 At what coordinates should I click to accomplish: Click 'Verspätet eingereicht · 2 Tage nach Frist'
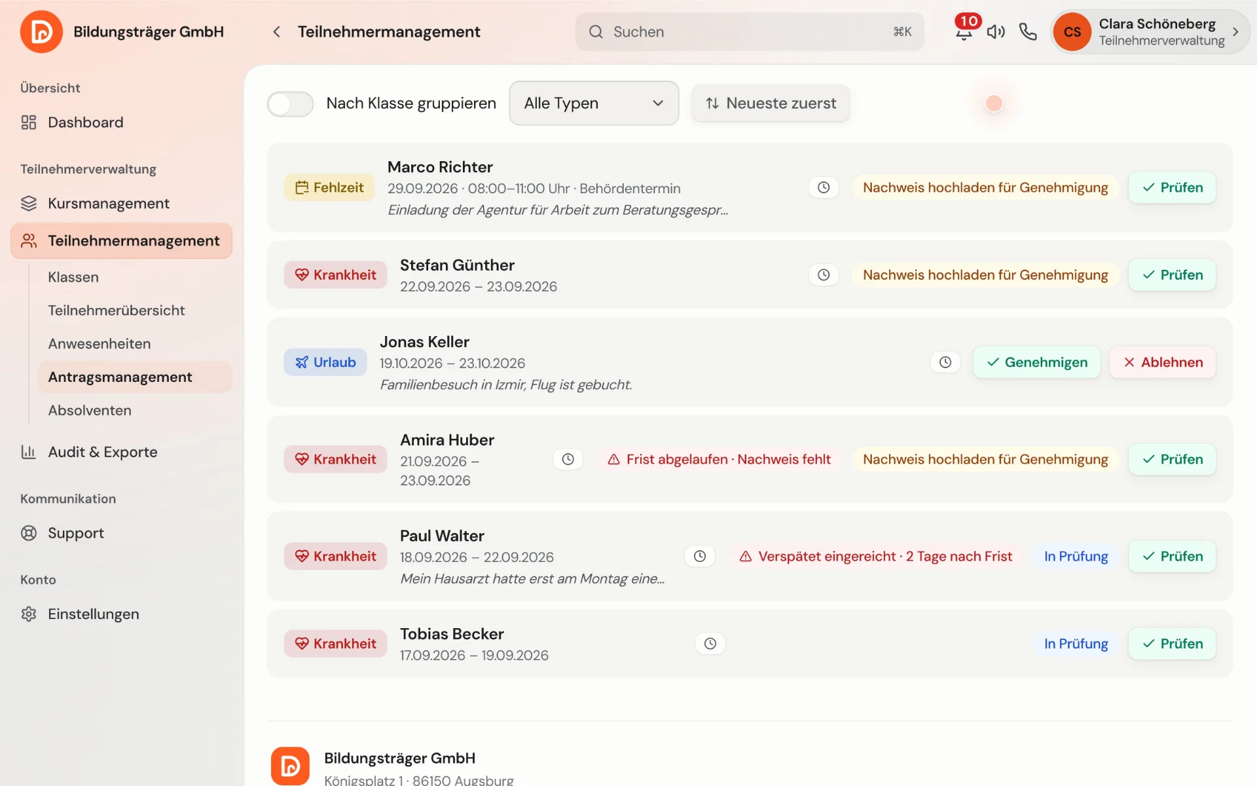click(x=875, y=556)
